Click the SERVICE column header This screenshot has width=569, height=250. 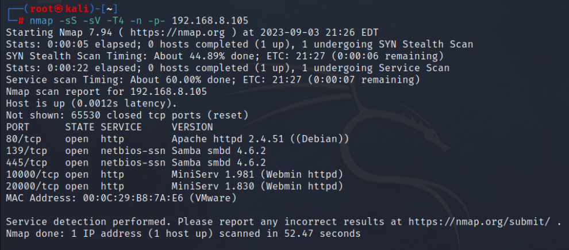click(121, 126)
